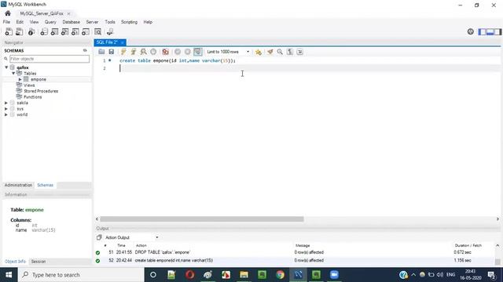
Task: Toggle auto-commit mode button
Action: click(x=198, y=52)
